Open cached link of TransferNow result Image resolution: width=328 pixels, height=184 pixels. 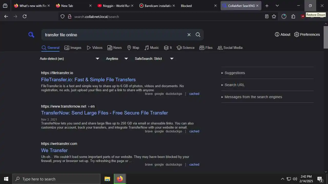tap(194, 131)
